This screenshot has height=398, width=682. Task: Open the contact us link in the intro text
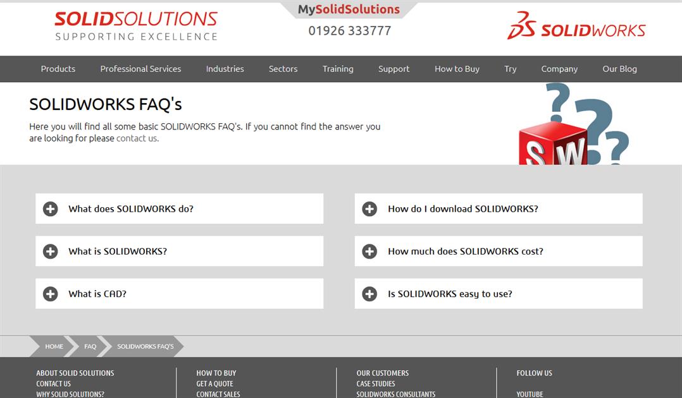point(137,138)
